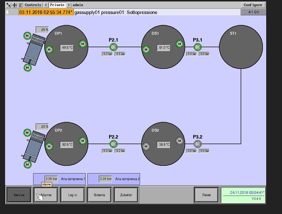Click the 0.5 bar reading under P2.1

point(120,54)
